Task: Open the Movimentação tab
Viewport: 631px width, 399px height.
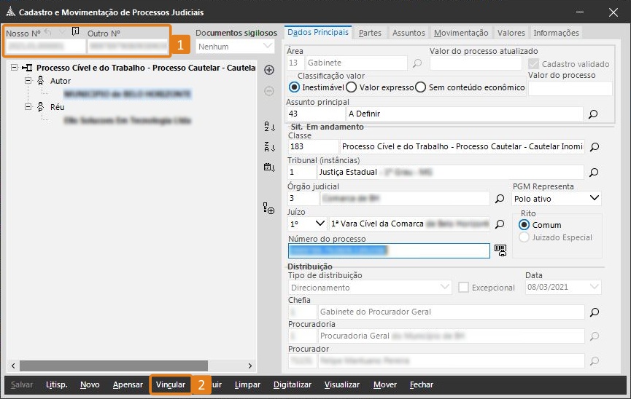Action: coord(461,33)
